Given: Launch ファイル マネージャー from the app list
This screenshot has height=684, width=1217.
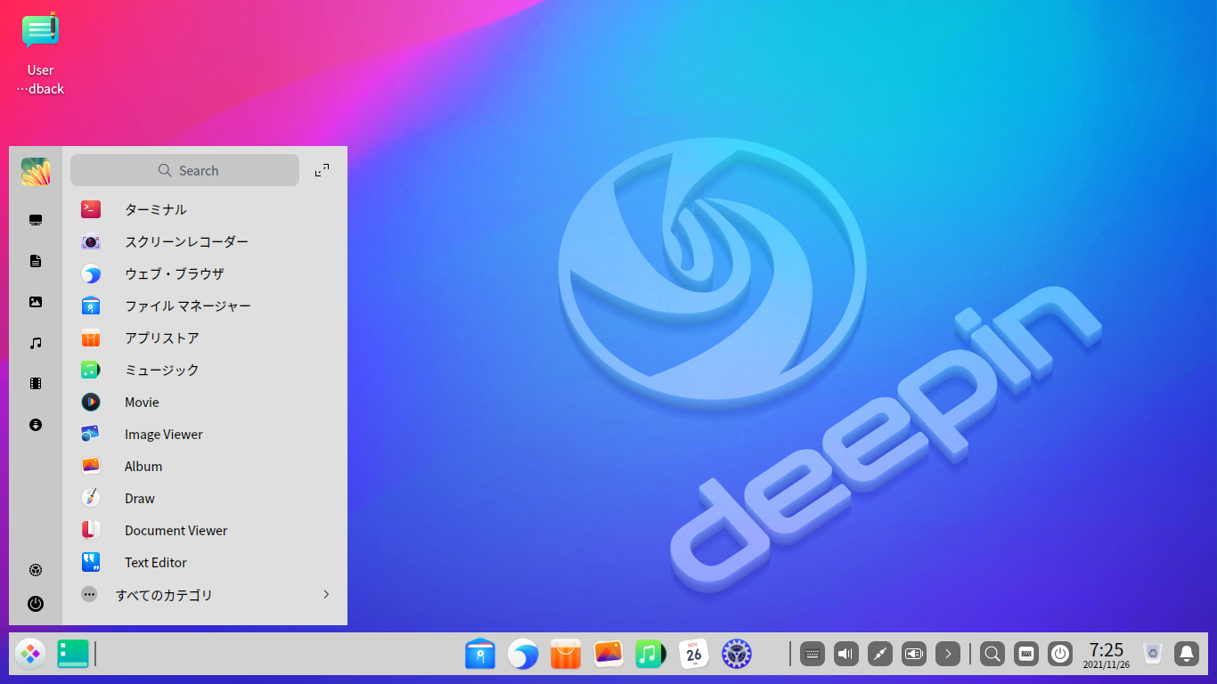Looking at the screenshot, I should point(205,305).
